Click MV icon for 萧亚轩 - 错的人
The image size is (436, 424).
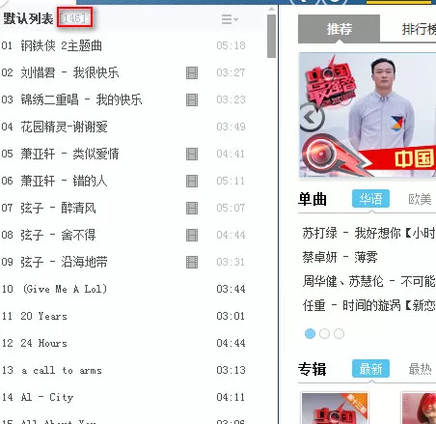(192, 181)
